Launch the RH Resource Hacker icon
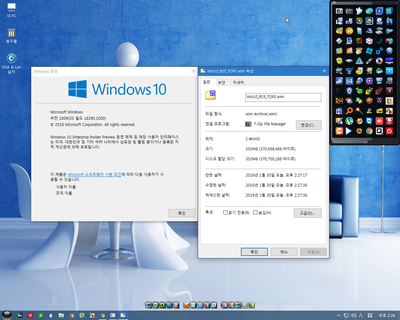400x320 pixels. coord(339,101)
